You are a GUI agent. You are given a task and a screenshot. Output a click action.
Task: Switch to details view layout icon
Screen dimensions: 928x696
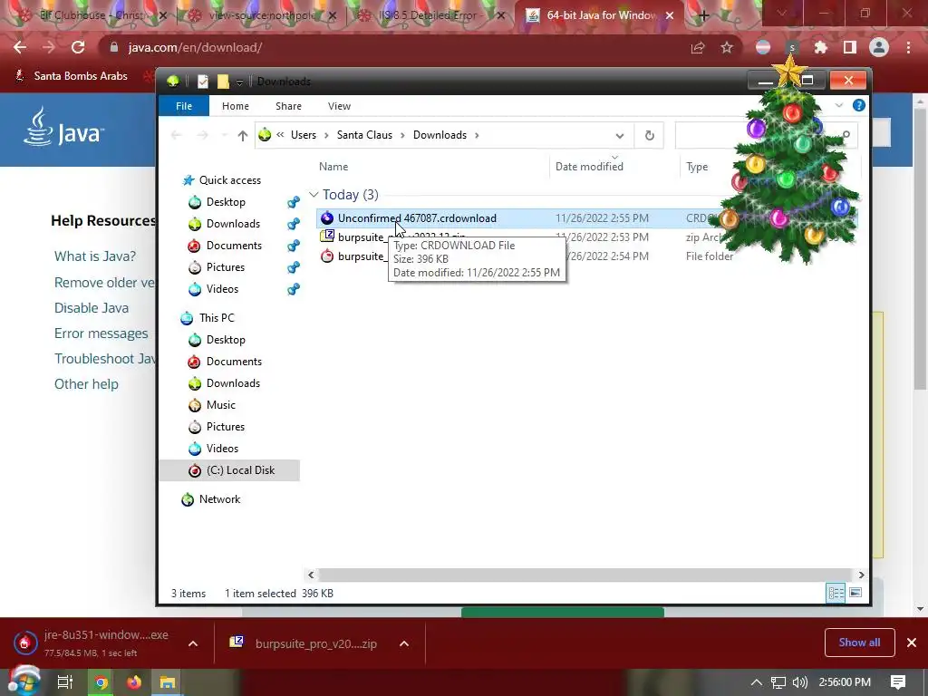tap(836, 593)
